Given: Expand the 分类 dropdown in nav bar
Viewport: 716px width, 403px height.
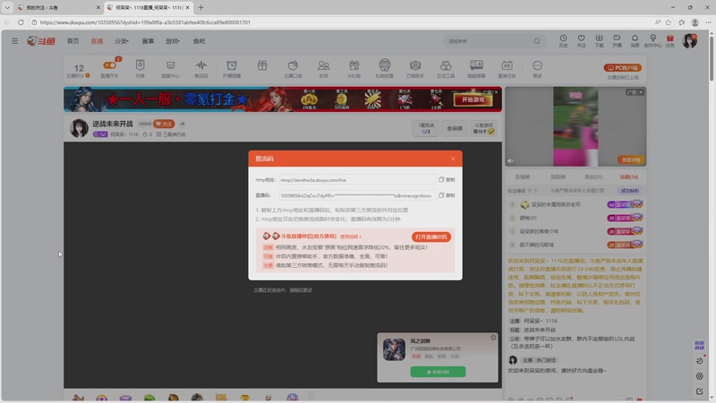Looking at the screenshot, I should point(122,41).
